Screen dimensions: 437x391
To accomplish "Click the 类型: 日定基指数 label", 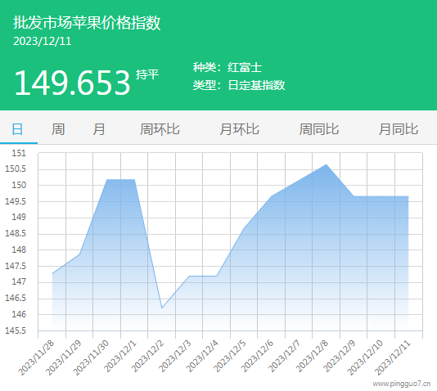I will coord(239,85).
